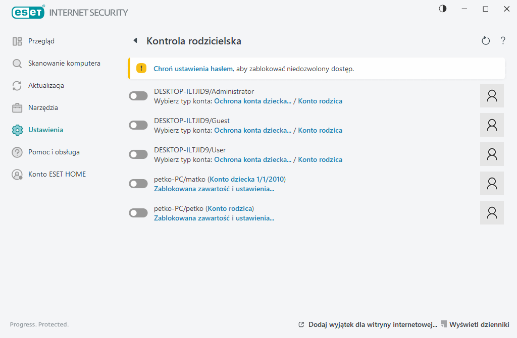Refresh the Kontrola rodzicielska view
Image resolution: width=517 pixels, height=338 pixels.
pos(485,40)
